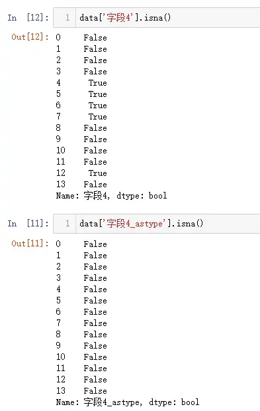Screen dimensions: 260x411
Task: Click line number 1 in first cell
Action: point(67,17)
